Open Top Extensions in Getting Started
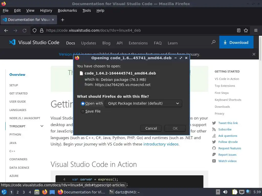Screen dimensions: 262x196 [x=225, y=86]
